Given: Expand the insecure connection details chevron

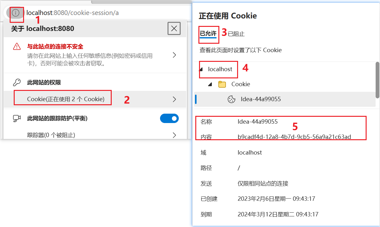Looking at the screenshot, I should coord(174,55).
